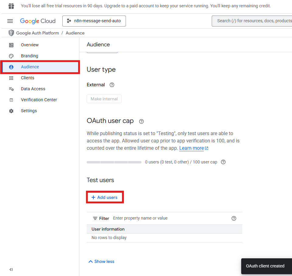
Task: Collapse the left navigation panel
Action: (11, 269)
